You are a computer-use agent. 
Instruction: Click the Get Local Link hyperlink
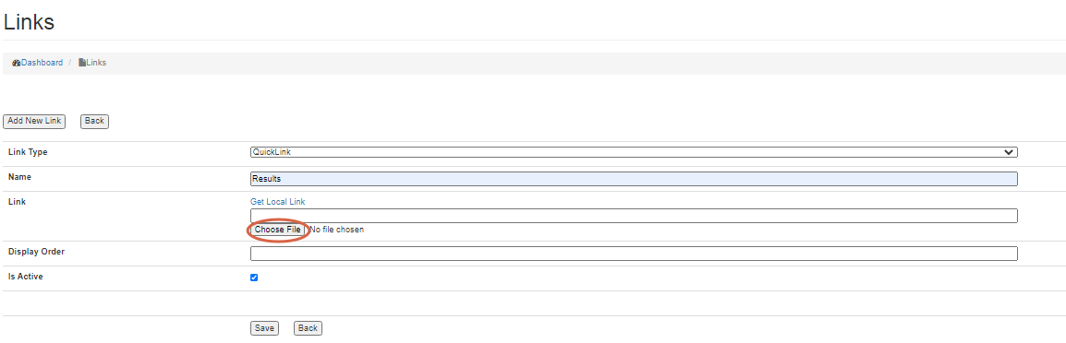pos(278,202)
